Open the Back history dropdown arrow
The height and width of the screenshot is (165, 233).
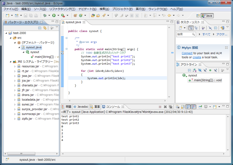[174, 15]
